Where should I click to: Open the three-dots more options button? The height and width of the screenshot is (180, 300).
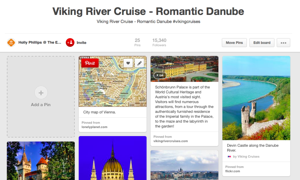pos(283,43)
